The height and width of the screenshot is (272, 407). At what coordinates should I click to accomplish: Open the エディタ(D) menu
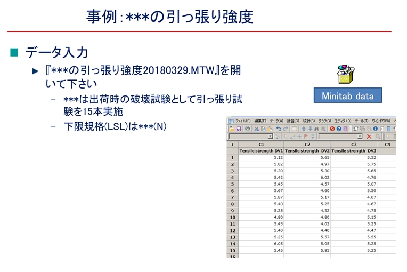pyautogui.click(x=343, y=121)
